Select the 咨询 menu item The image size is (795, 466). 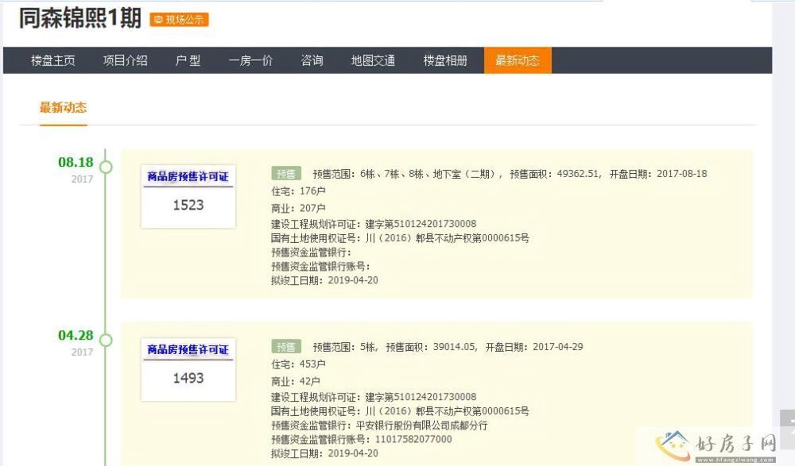point(312,60)
